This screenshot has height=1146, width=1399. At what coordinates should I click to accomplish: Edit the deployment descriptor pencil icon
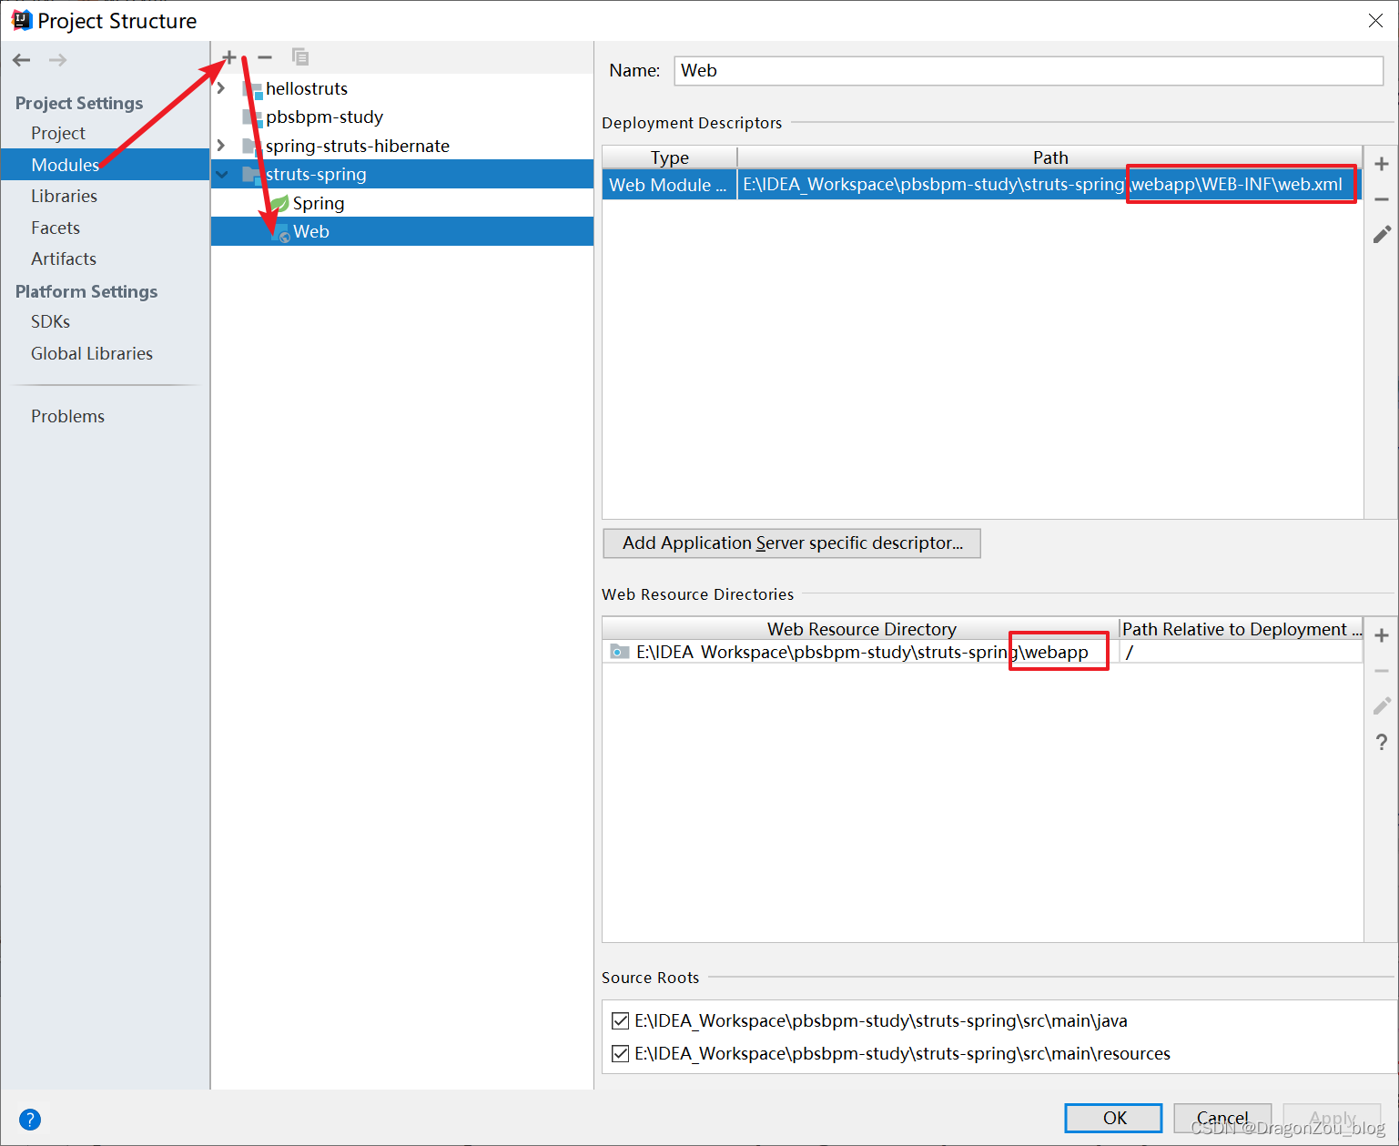(x=1382, y=235)
